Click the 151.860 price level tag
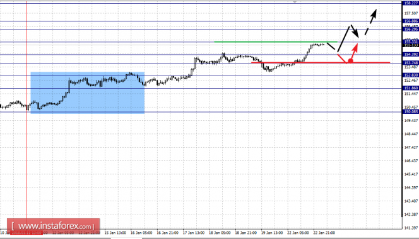 pyautogui.click(x=410, y=88)
